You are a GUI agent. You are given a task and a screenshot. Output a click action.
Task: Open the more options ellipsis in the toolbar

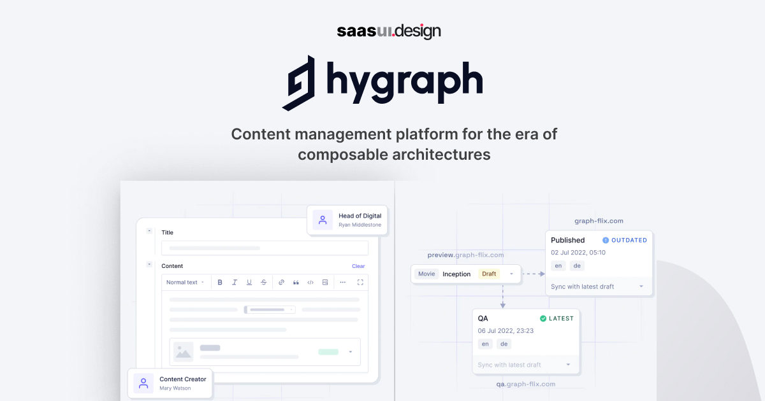point(342,282)
